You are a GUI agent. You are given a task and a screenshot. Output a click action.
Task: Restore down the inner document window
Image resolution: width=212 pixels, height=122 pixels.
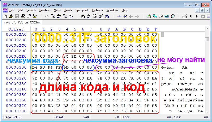pyautogui.click(x=202, y=10)
